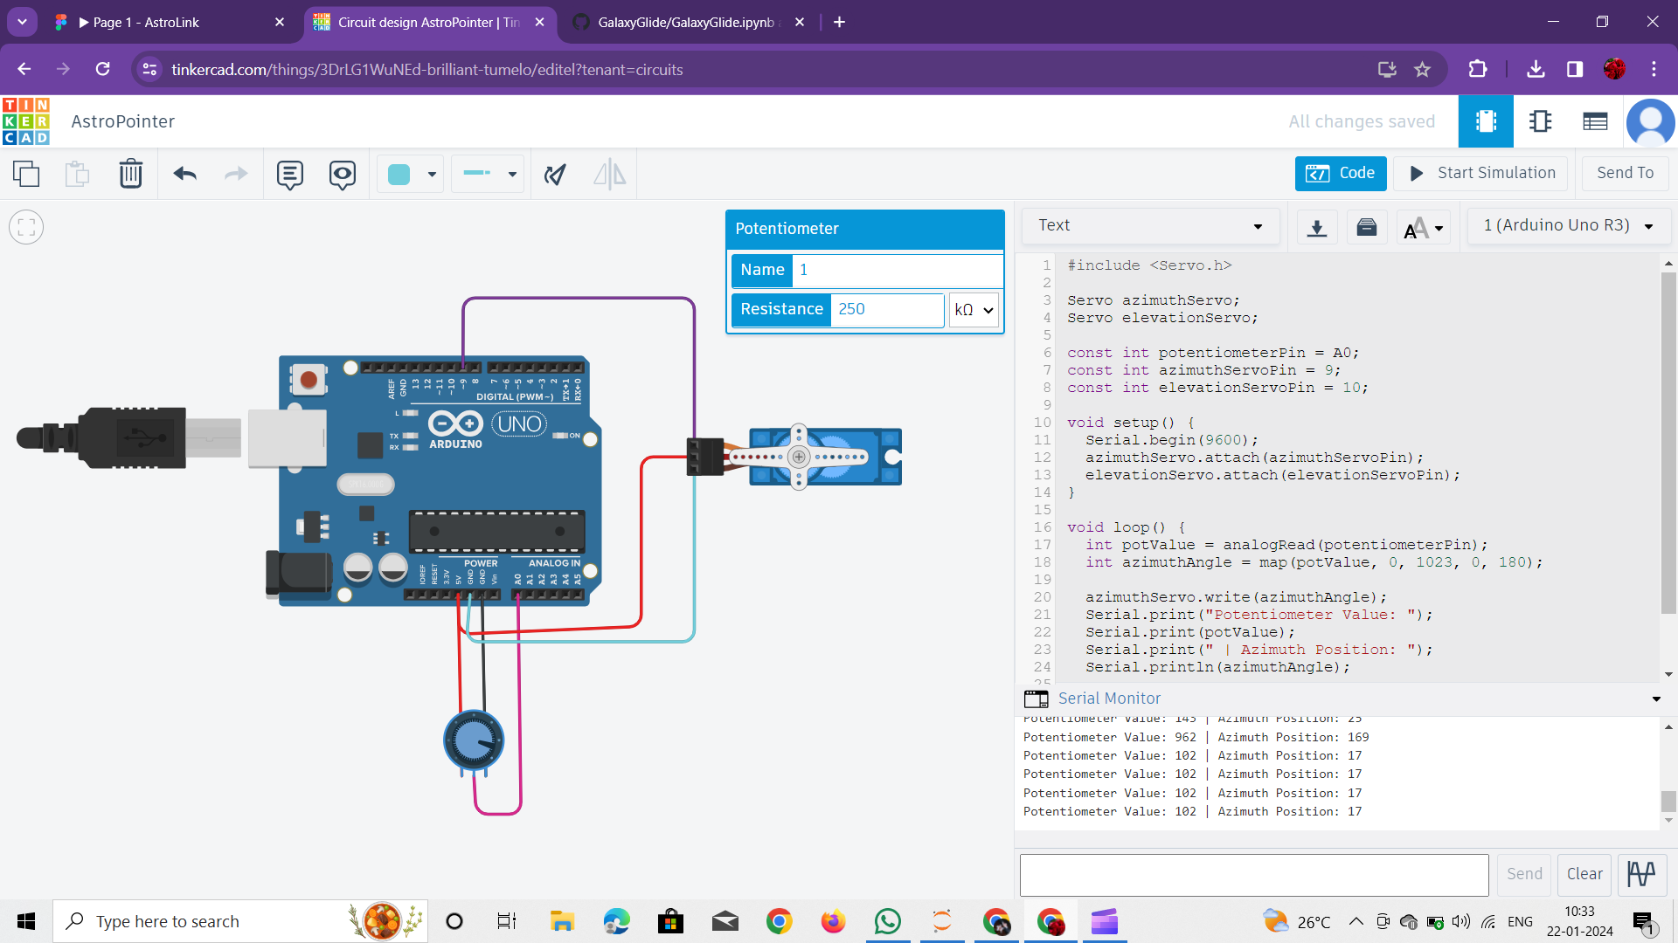1678x943 pixels.
Task: Download code using download icon
Action: 1316,227
